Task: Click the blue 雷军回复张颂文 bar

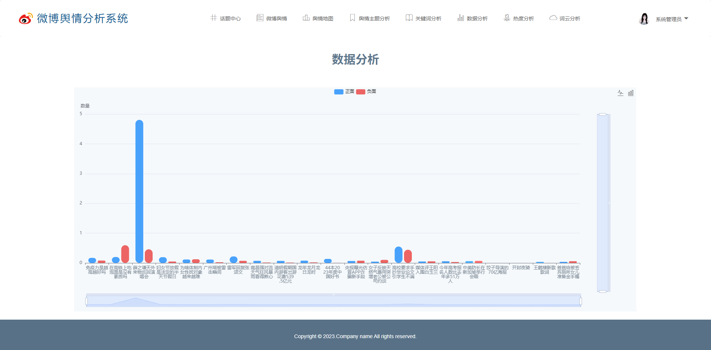Action: 233,260
